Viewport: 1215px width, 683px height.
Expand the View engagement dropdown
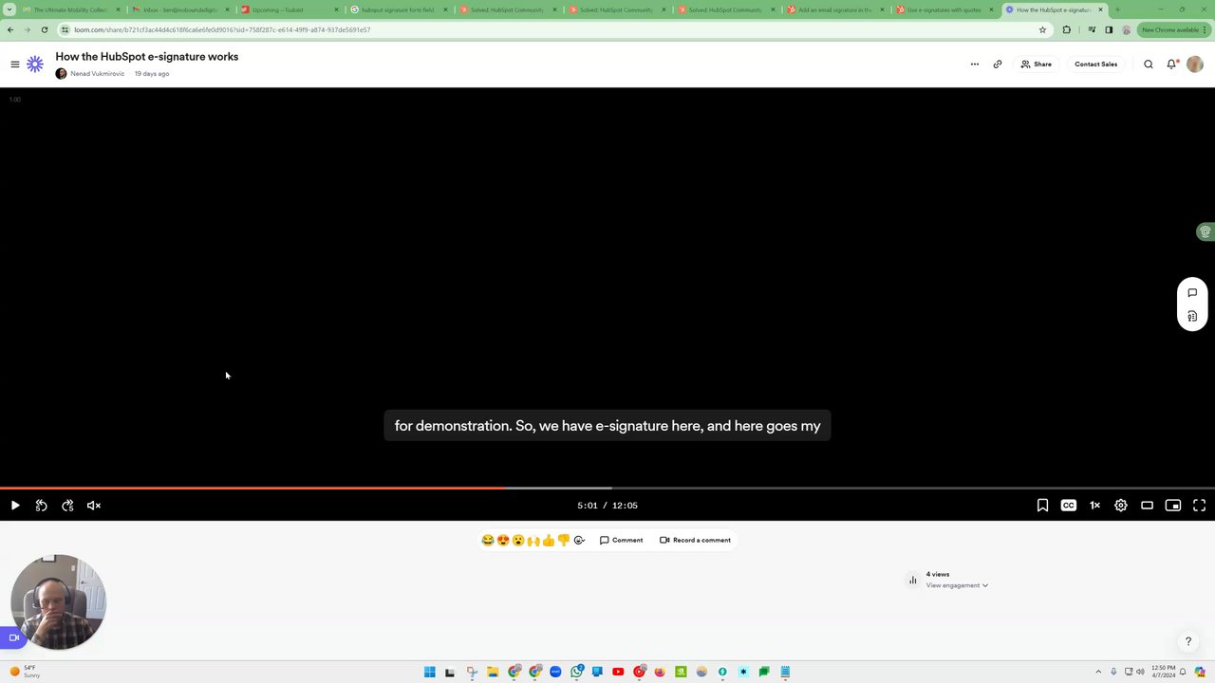click(x=957, y=585)
